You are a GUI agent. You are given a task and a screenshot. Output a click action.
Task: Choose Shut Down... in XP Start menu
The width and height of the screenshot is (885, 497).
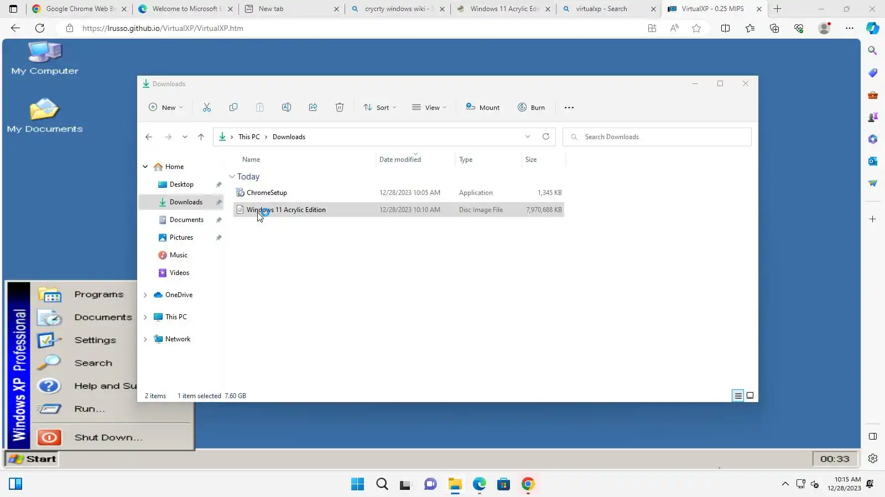[x=111, y=437]
